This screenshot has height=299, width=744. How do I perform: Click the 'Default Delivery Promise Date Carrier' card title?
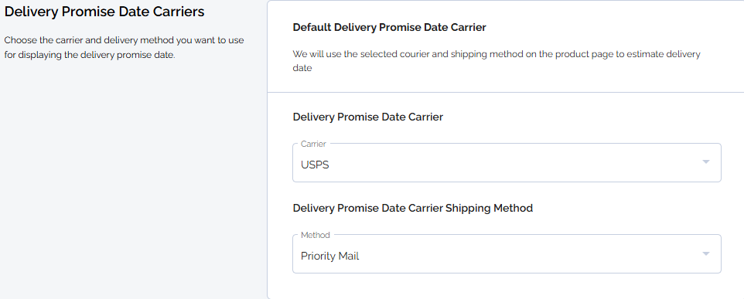tap(390, 28)
